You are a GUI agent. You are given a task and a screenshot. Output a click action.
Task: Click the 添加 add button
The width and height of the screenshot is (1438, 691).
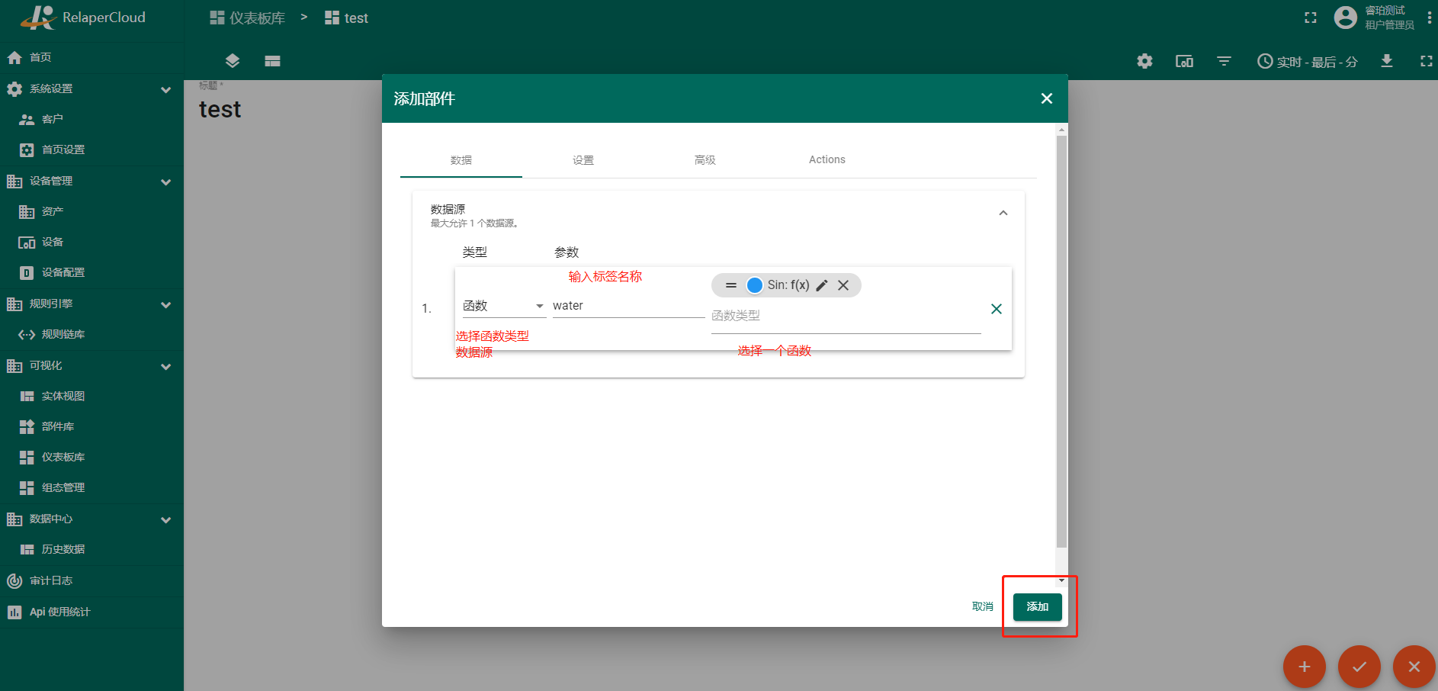coord(1038,606)
